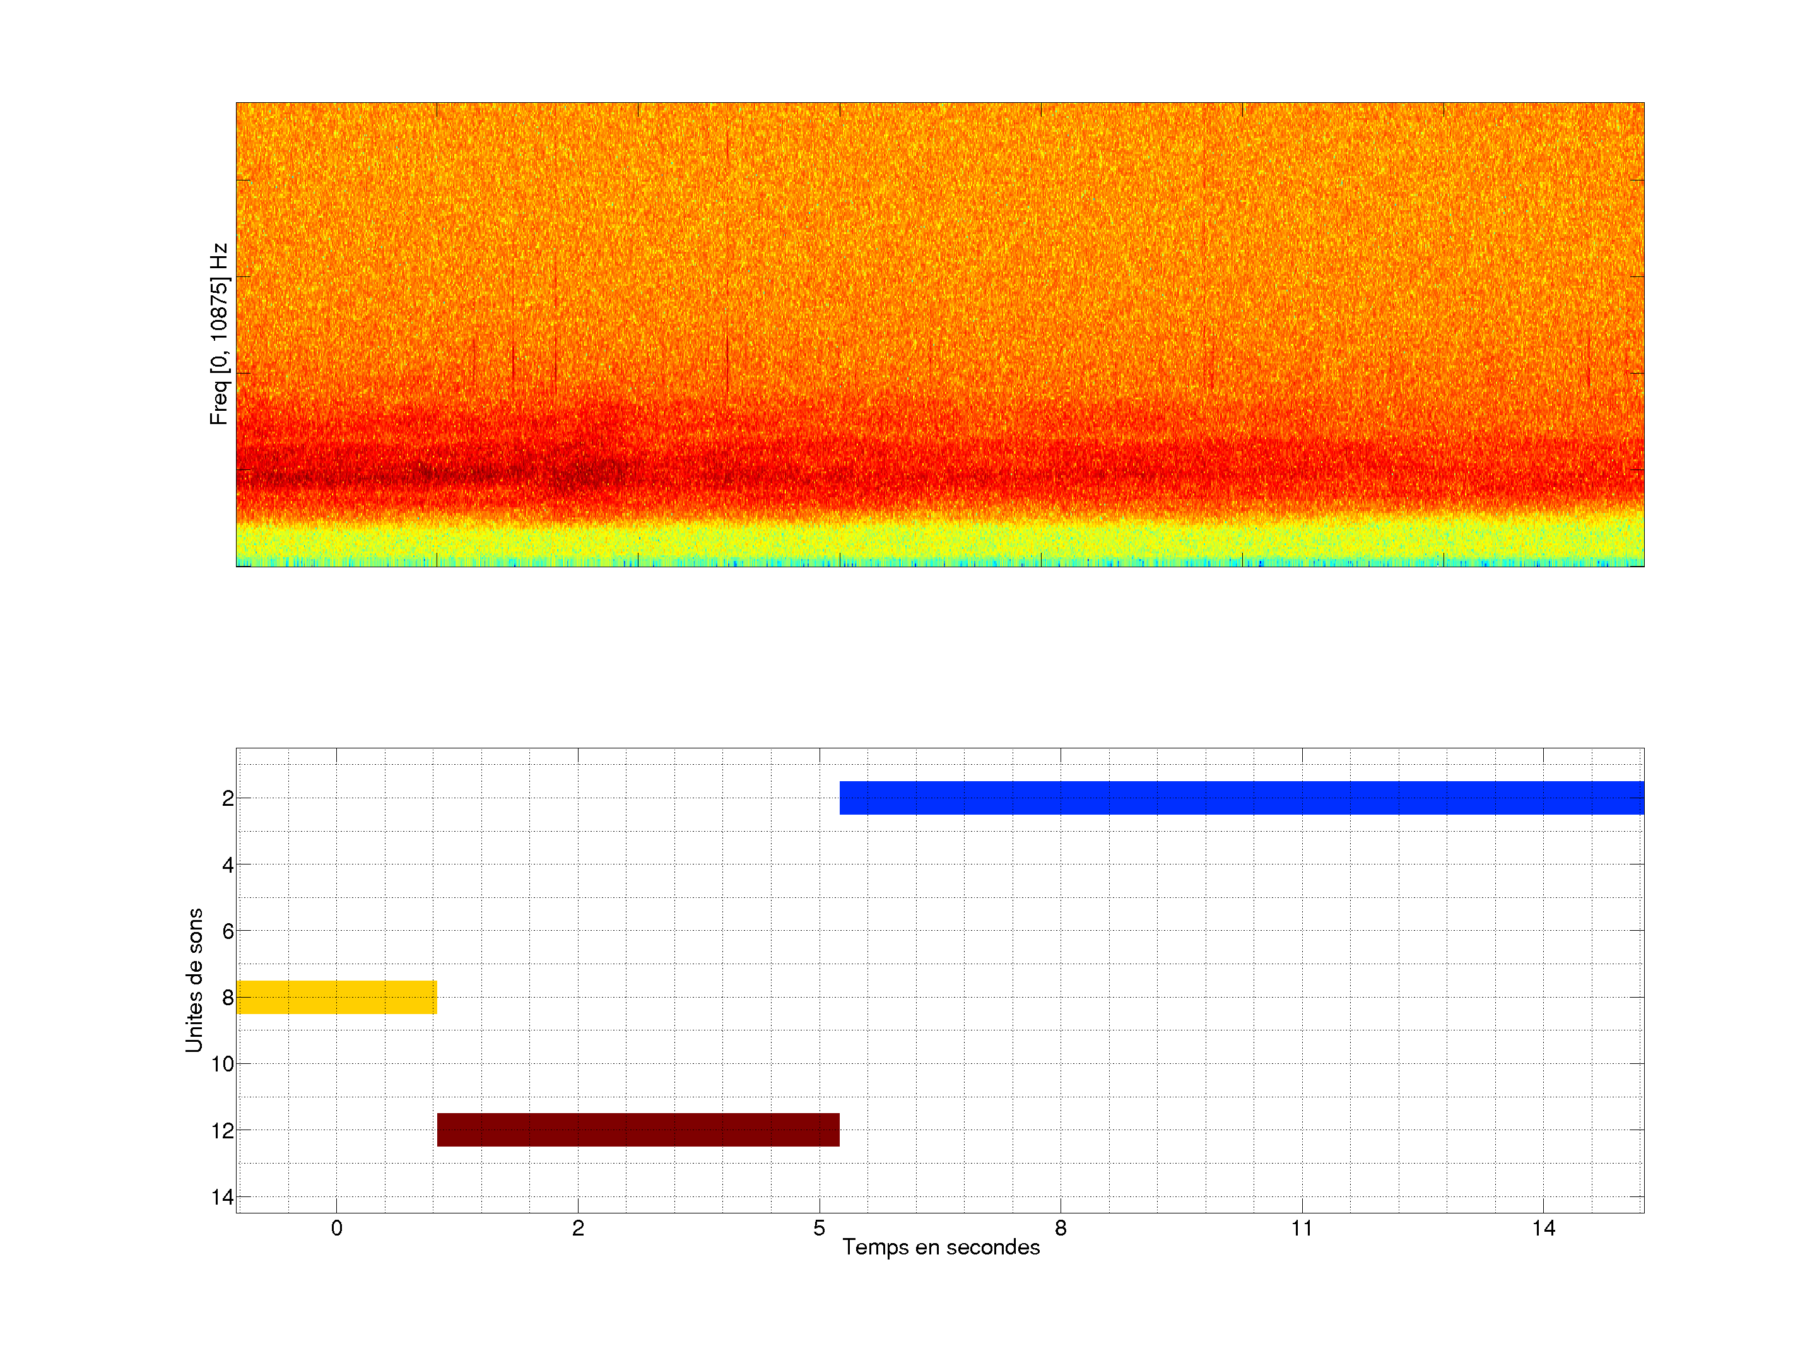Viewport: 1817px width, 1363px height.
Task: Click the 'Temps en secondes' axis label
Action: coord(941,1248)
